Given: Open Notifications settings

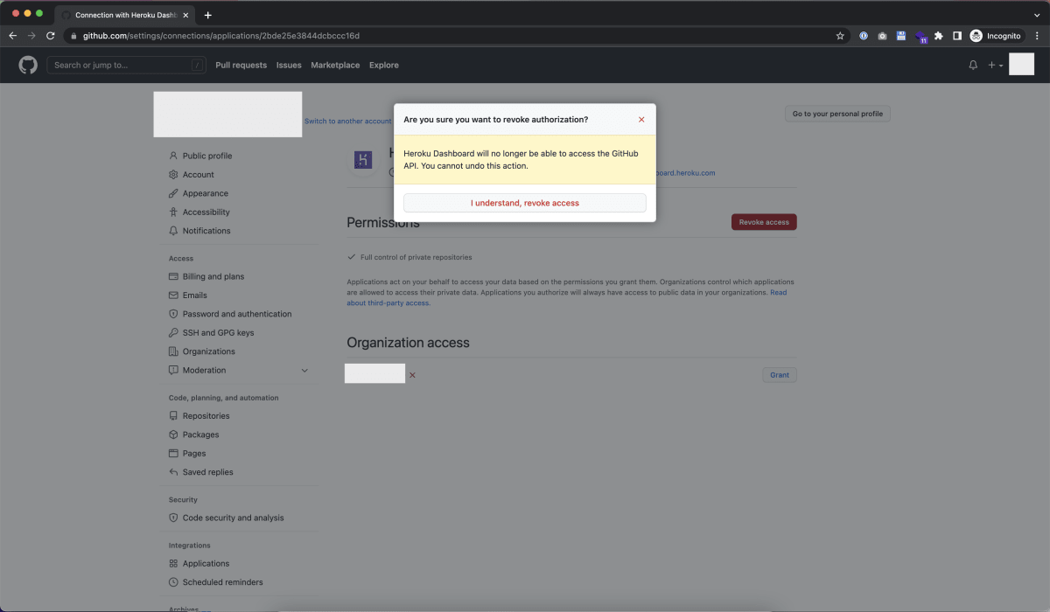Looking at the screenshot, I should pos(206,231).
